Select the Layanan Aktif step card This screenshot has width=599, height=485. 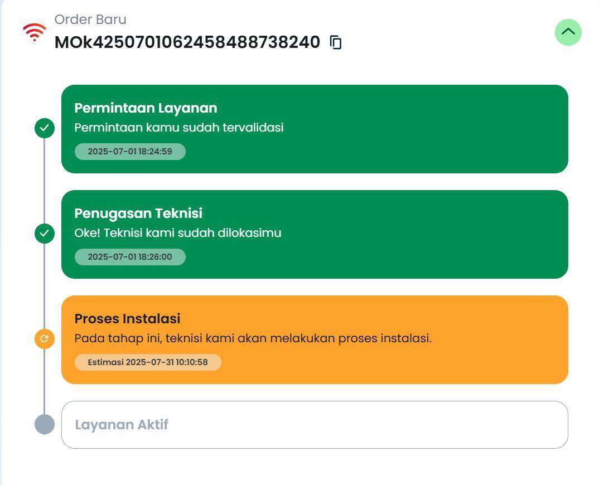[x=315, y=425]
